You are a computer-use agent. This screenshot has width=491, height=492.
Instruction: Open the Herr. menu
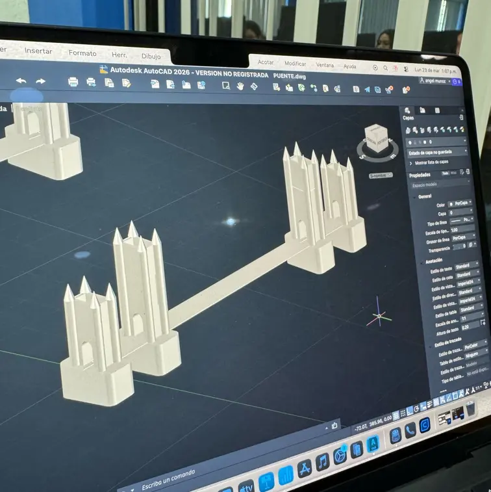coord(119,55)
